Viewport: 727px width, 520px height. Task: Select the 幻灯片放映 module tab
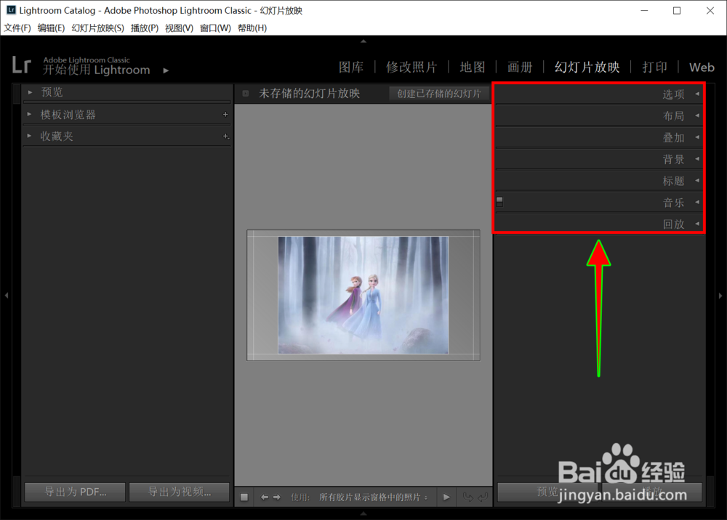(587, 67)
